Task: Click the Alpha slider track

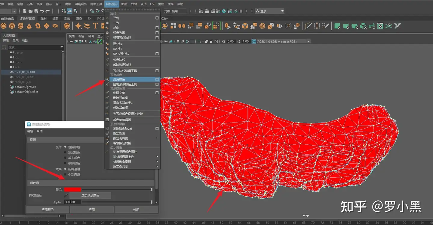Action: 117,202
